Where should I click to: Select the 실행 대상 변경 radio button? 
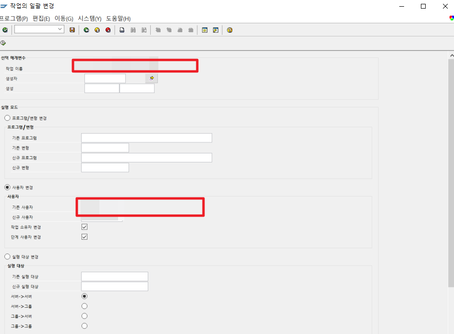click(x=7, y=256)
